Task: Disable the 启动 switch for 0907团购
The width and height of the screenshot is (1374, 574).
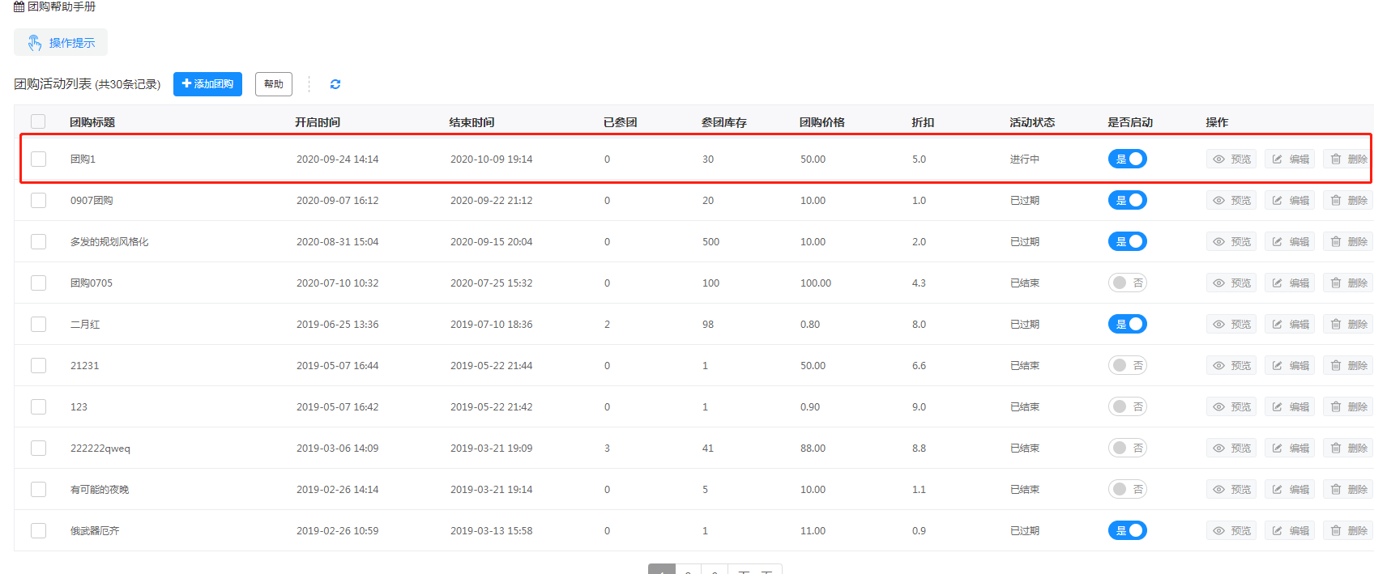Action: click(x=1127, y=201)
